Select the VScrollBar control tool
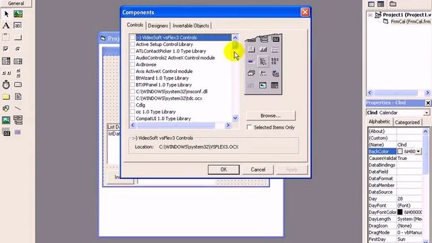432x243 pixels. tap(18, 73)
